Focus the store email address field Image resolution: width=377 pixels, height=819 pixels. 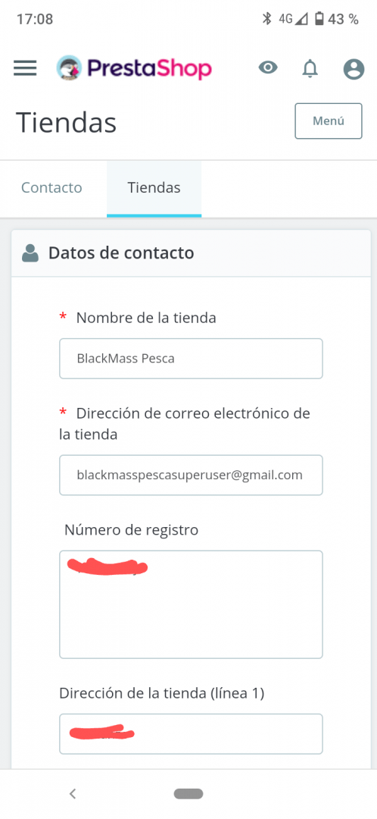(191, 475)
